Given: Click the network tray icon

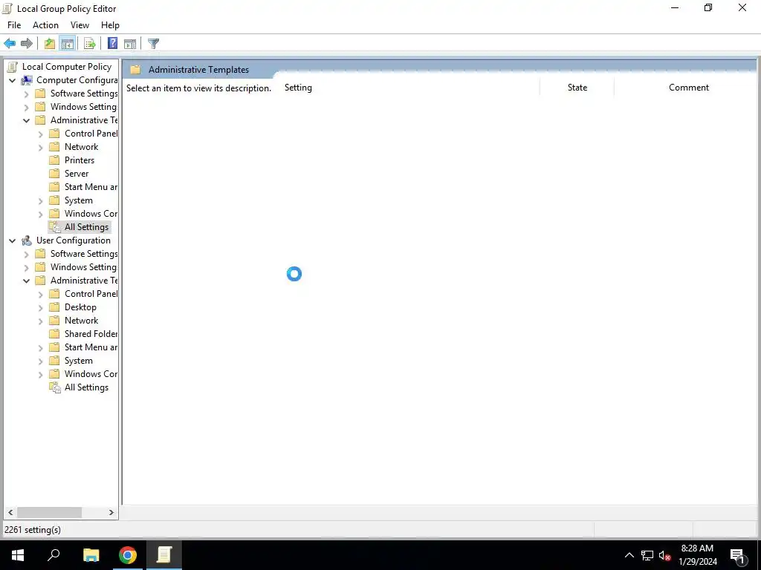Looking at the screenshot, I should pos(647,555).
